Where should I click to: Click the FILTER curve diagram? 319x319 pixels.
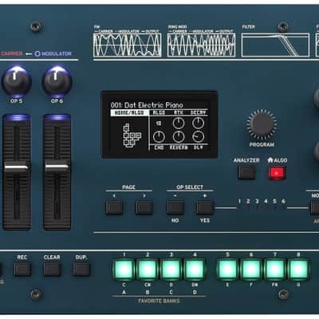point(275,45)
